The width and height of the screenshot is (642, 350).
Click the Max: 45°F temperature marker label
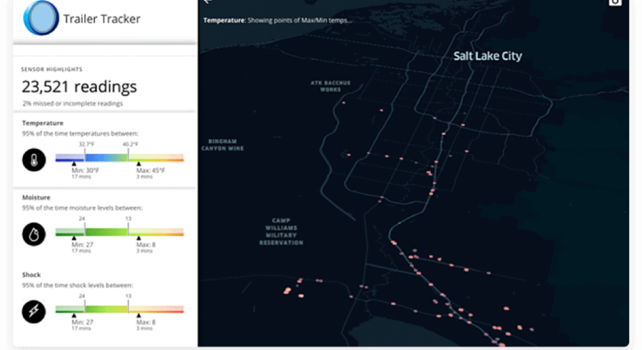[x=151, y=170]
